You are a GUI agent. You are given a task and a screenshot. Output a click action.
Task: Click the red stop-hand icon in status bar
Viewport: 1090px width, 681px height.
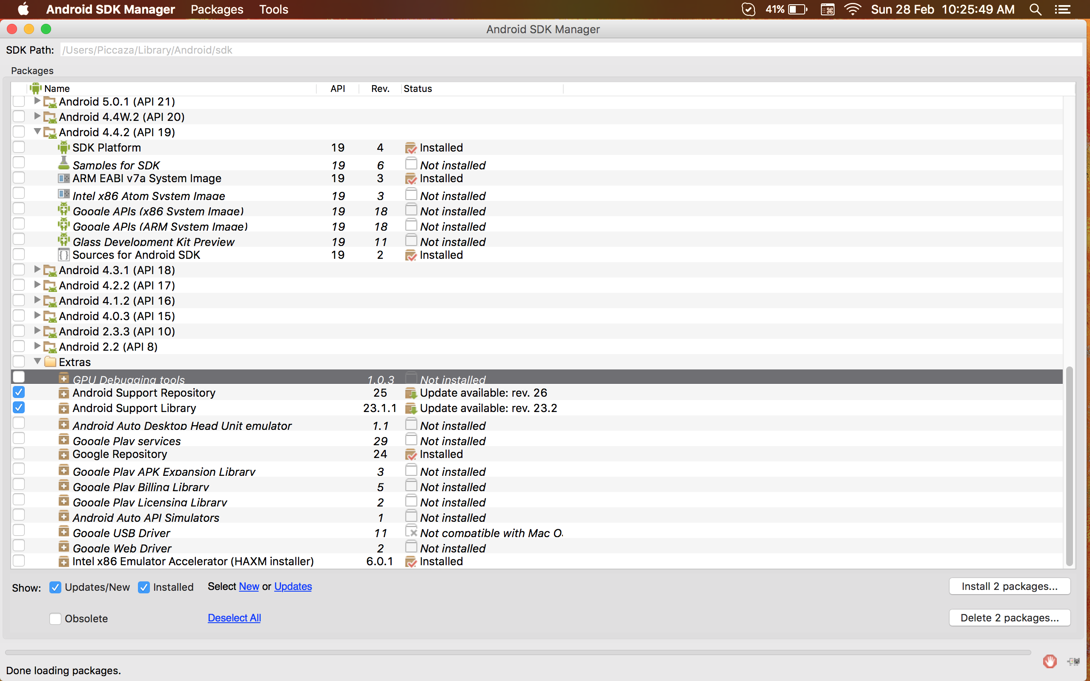(1050, 661)
